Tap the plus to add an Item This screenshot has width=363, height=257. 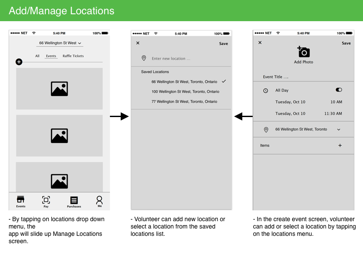[x=340, y=146]
